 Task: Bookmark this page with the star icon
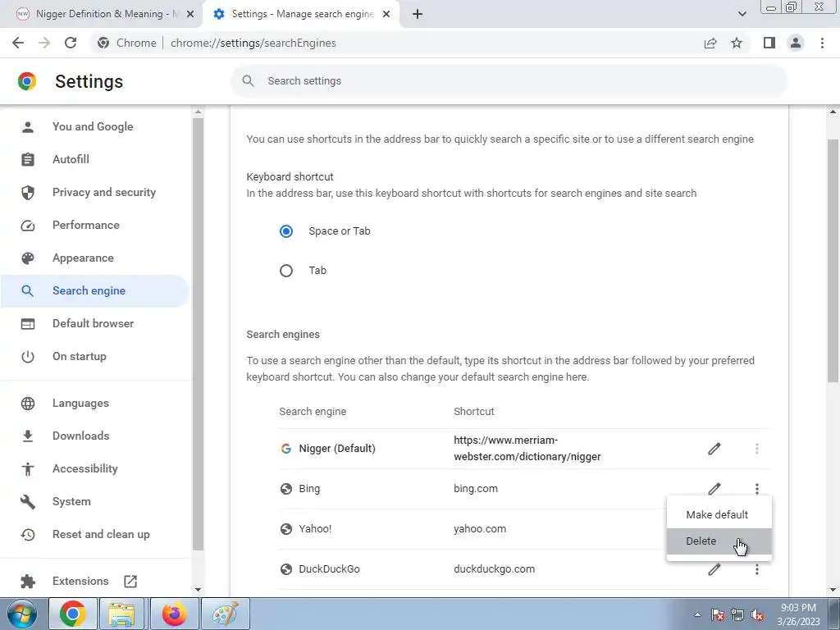737,43
